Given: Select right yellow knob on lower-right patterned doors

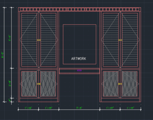Looking at the screenshot, I should (121, 84).
